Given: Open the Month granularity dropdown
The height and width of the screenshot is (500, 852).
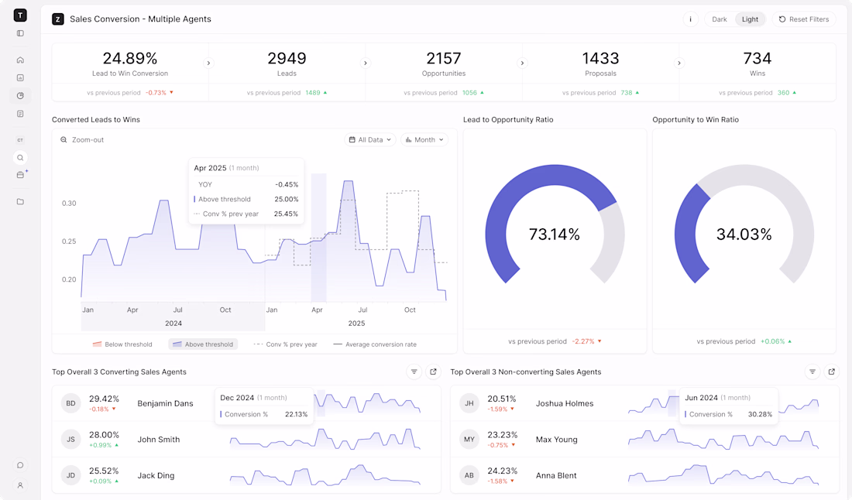Looking at the screenshot, I should pyautogui.click(x=424, y=139).
